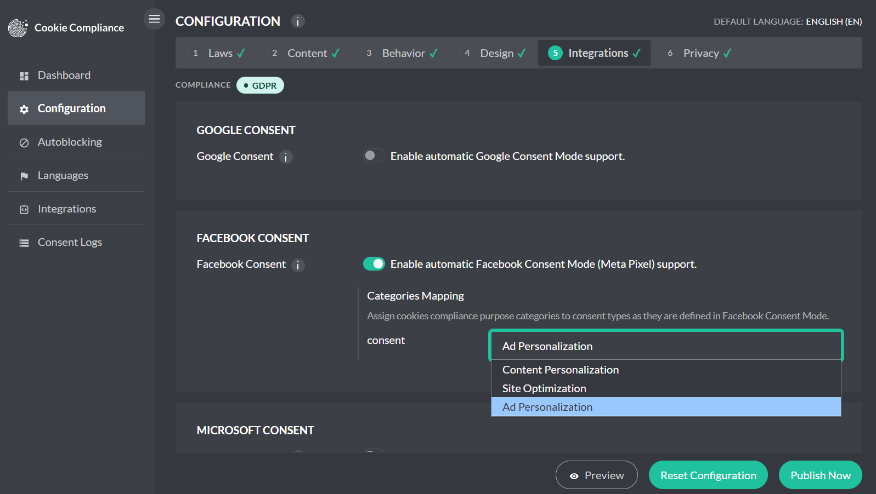
Task: Click the Categories Mapping heading
Action: [x=415, y=296]
